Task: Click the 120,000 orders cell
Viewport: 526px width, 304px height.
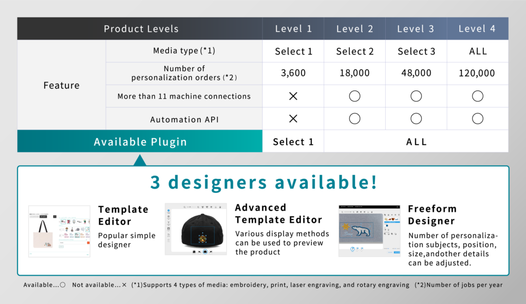Action: [477, 74]
